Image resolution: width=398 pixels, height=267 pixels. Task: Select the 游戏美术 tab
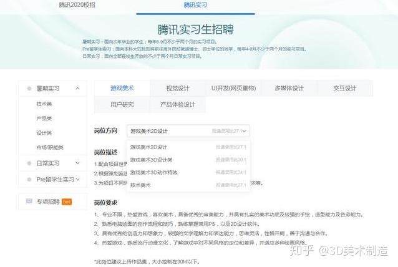click(x=122, y=88)
